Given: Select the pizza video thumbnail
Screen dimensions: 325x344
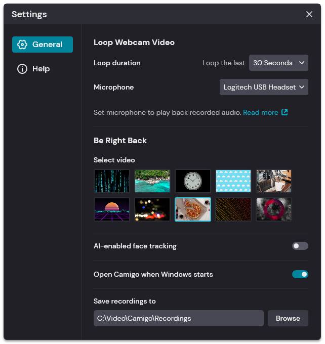Looking at the screenshot, I should [192, 209].
